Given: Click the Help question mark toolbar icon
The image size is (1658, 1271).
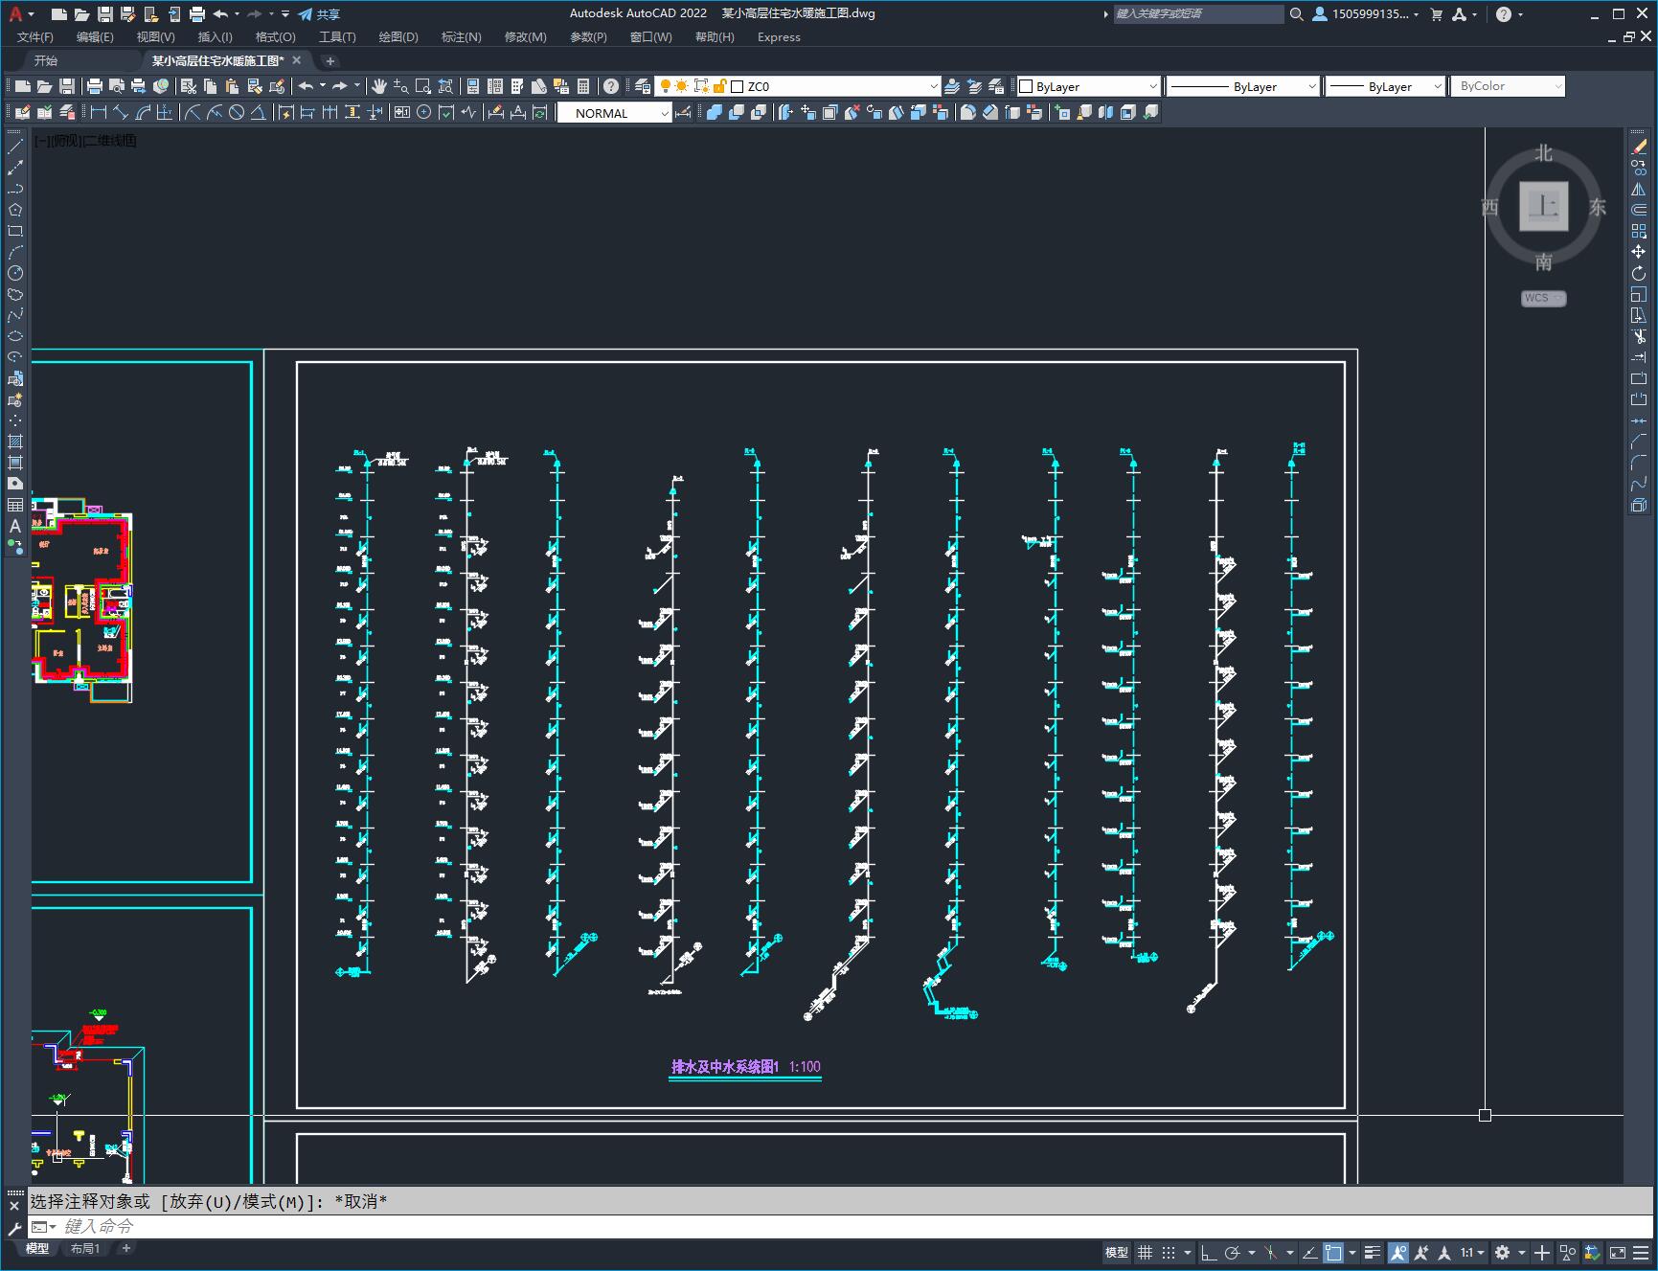Looking at the screenshot, I should pyautogui.click(x=611, y=86).
